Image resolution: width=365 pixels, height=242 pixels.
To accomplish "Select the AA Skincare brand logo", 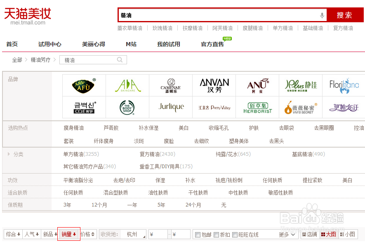I will coord(127,85).
